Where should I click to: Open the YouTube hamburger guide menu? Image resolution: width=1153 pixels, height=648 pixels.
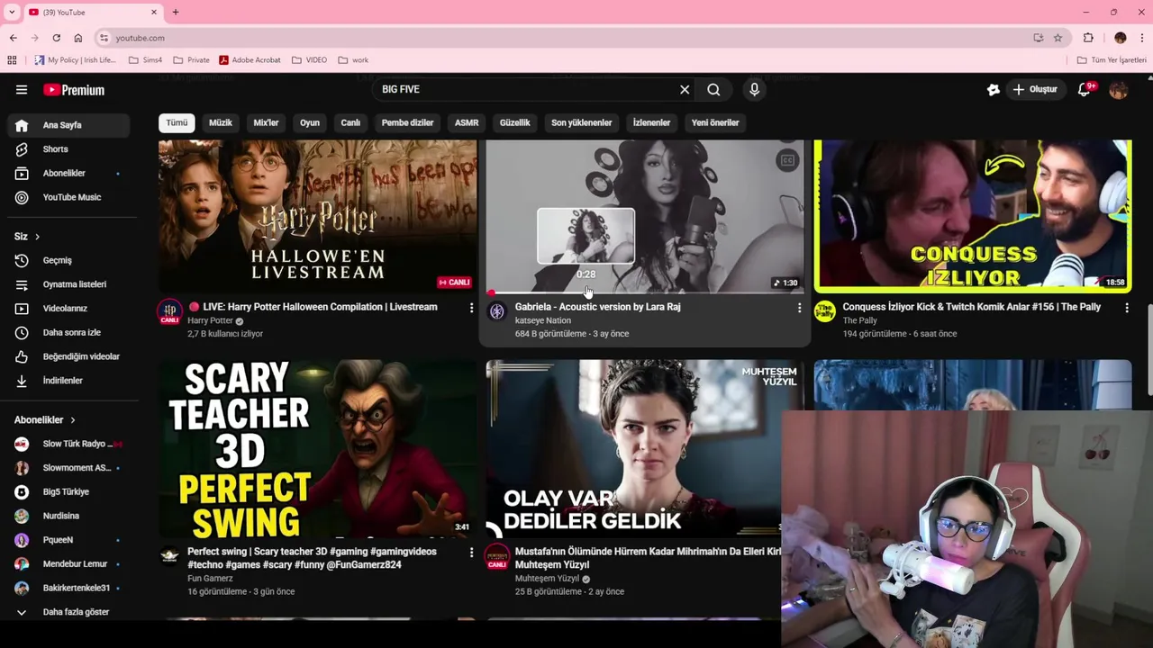[x=22, y=90]
